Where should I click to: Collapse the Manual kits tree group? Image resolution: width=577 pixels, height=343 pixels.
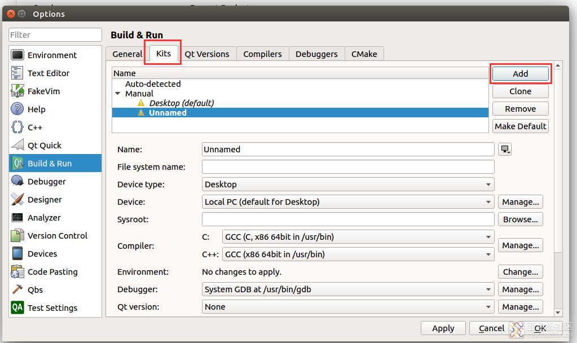[118, 94]
